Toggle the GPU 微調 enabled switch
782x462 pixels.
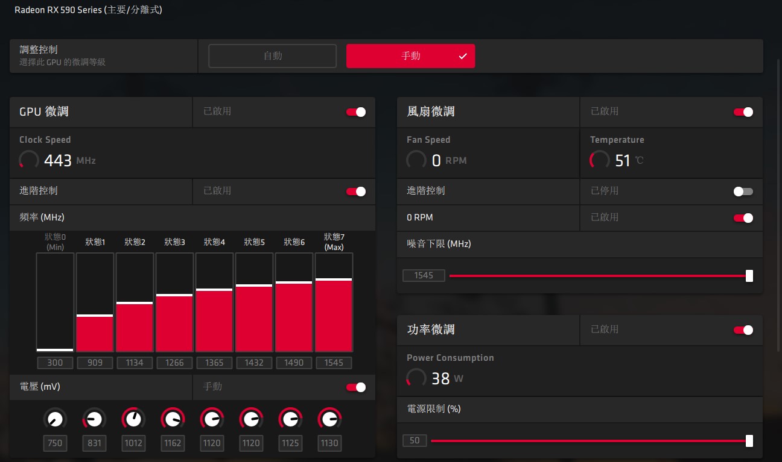356,112
